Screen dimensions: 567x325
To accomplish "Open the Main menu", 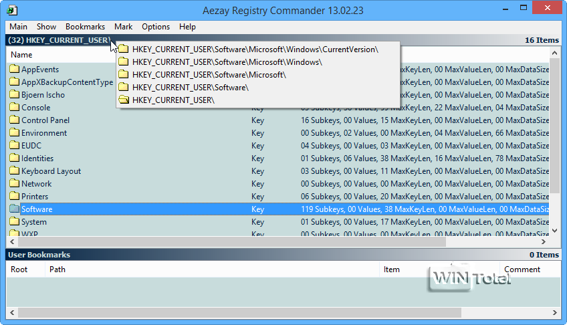I will (19, 27).
